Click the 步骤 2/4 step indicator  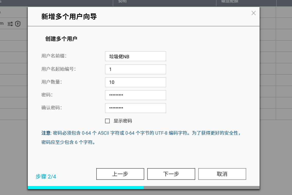(46, 176)
